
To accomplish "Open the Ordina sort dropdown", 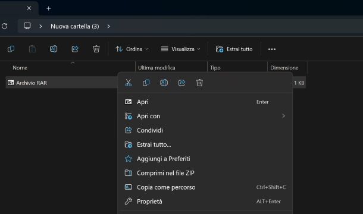I will 132,49.
